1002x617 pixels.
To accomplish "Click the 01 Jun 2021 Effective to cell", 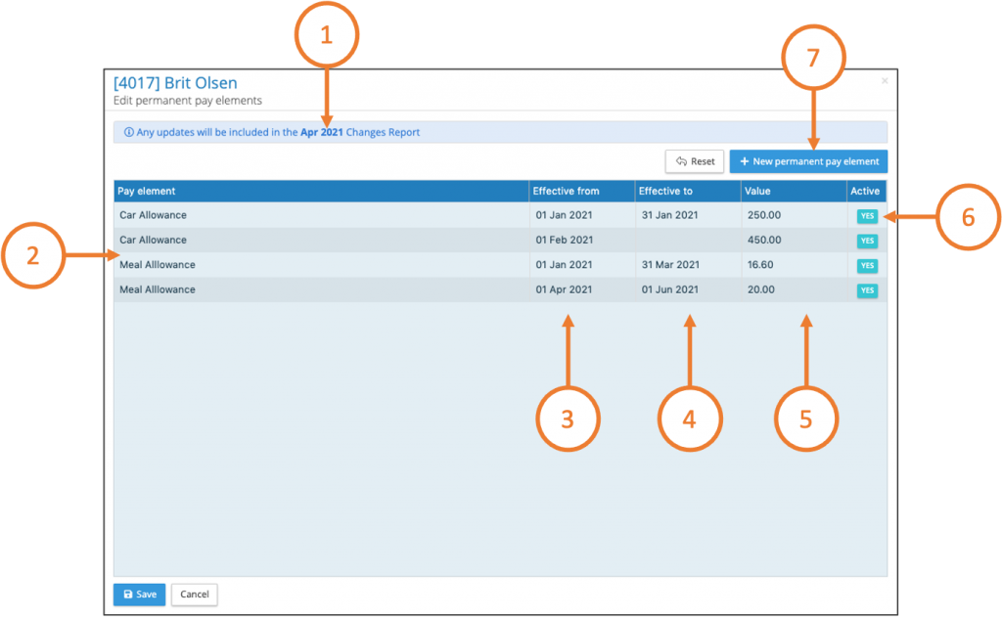I will (x=670, y=290).
